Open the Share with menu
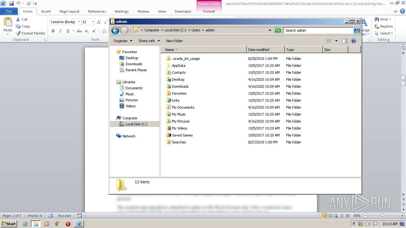This screenshot has height=228, width=406. (149, 41)
